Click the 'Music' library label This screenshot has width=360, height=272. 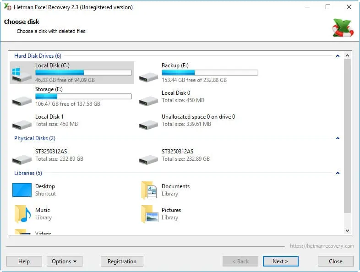tap(43, 210)
